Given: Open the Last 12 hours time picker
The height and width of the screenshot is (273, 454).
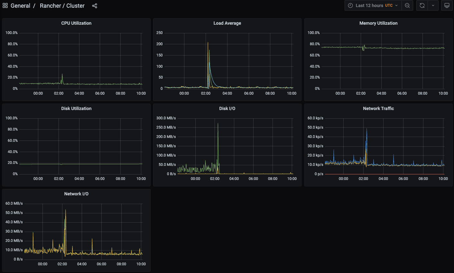Looking at the screenshot, I should pos(369,5).
